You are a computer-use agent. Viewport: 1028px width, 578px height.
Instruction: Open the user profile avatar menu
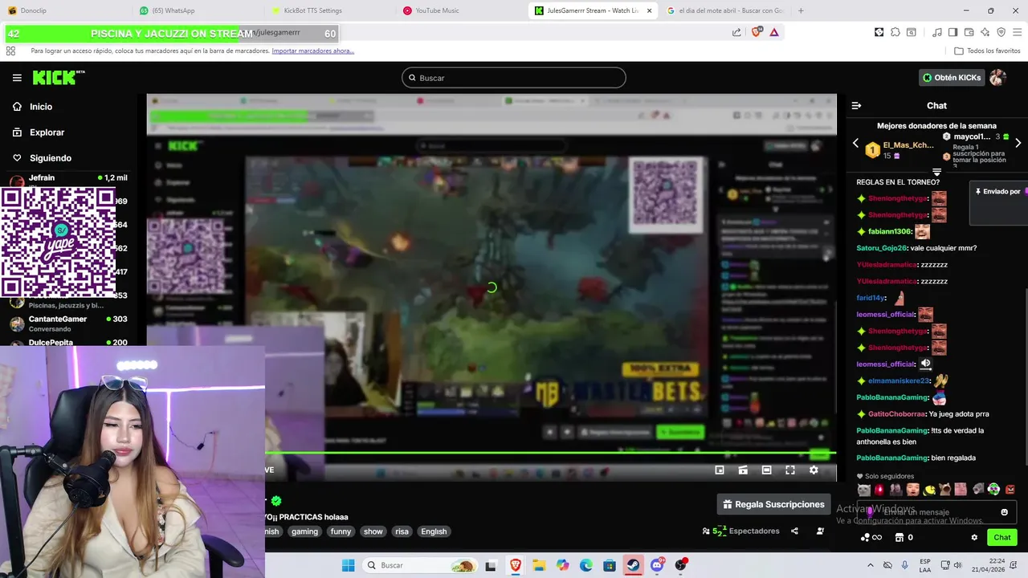pos(997,78)
